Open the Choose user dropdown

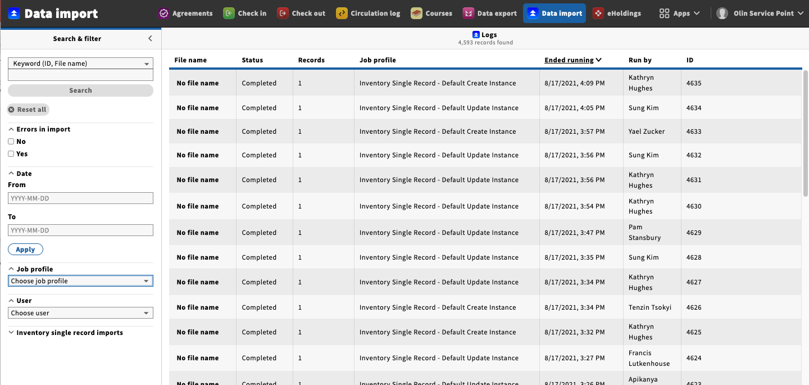point(80,313)
